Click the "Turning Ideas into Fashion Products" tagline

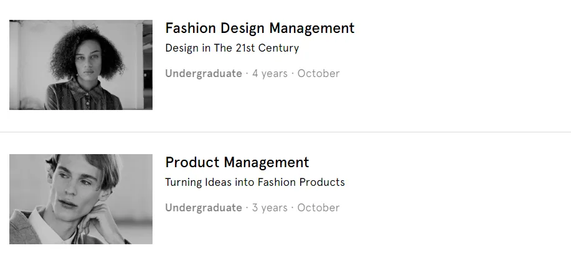coord(255,182)
